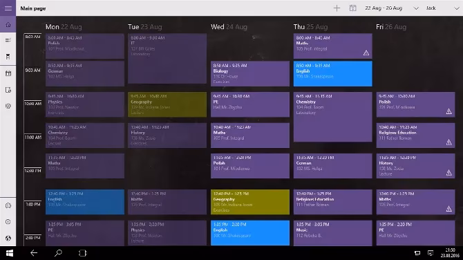The width and height of the screenshot is (463, 260).
Task: Select the Fri 26 Aug day header
Action: point(391,27)
